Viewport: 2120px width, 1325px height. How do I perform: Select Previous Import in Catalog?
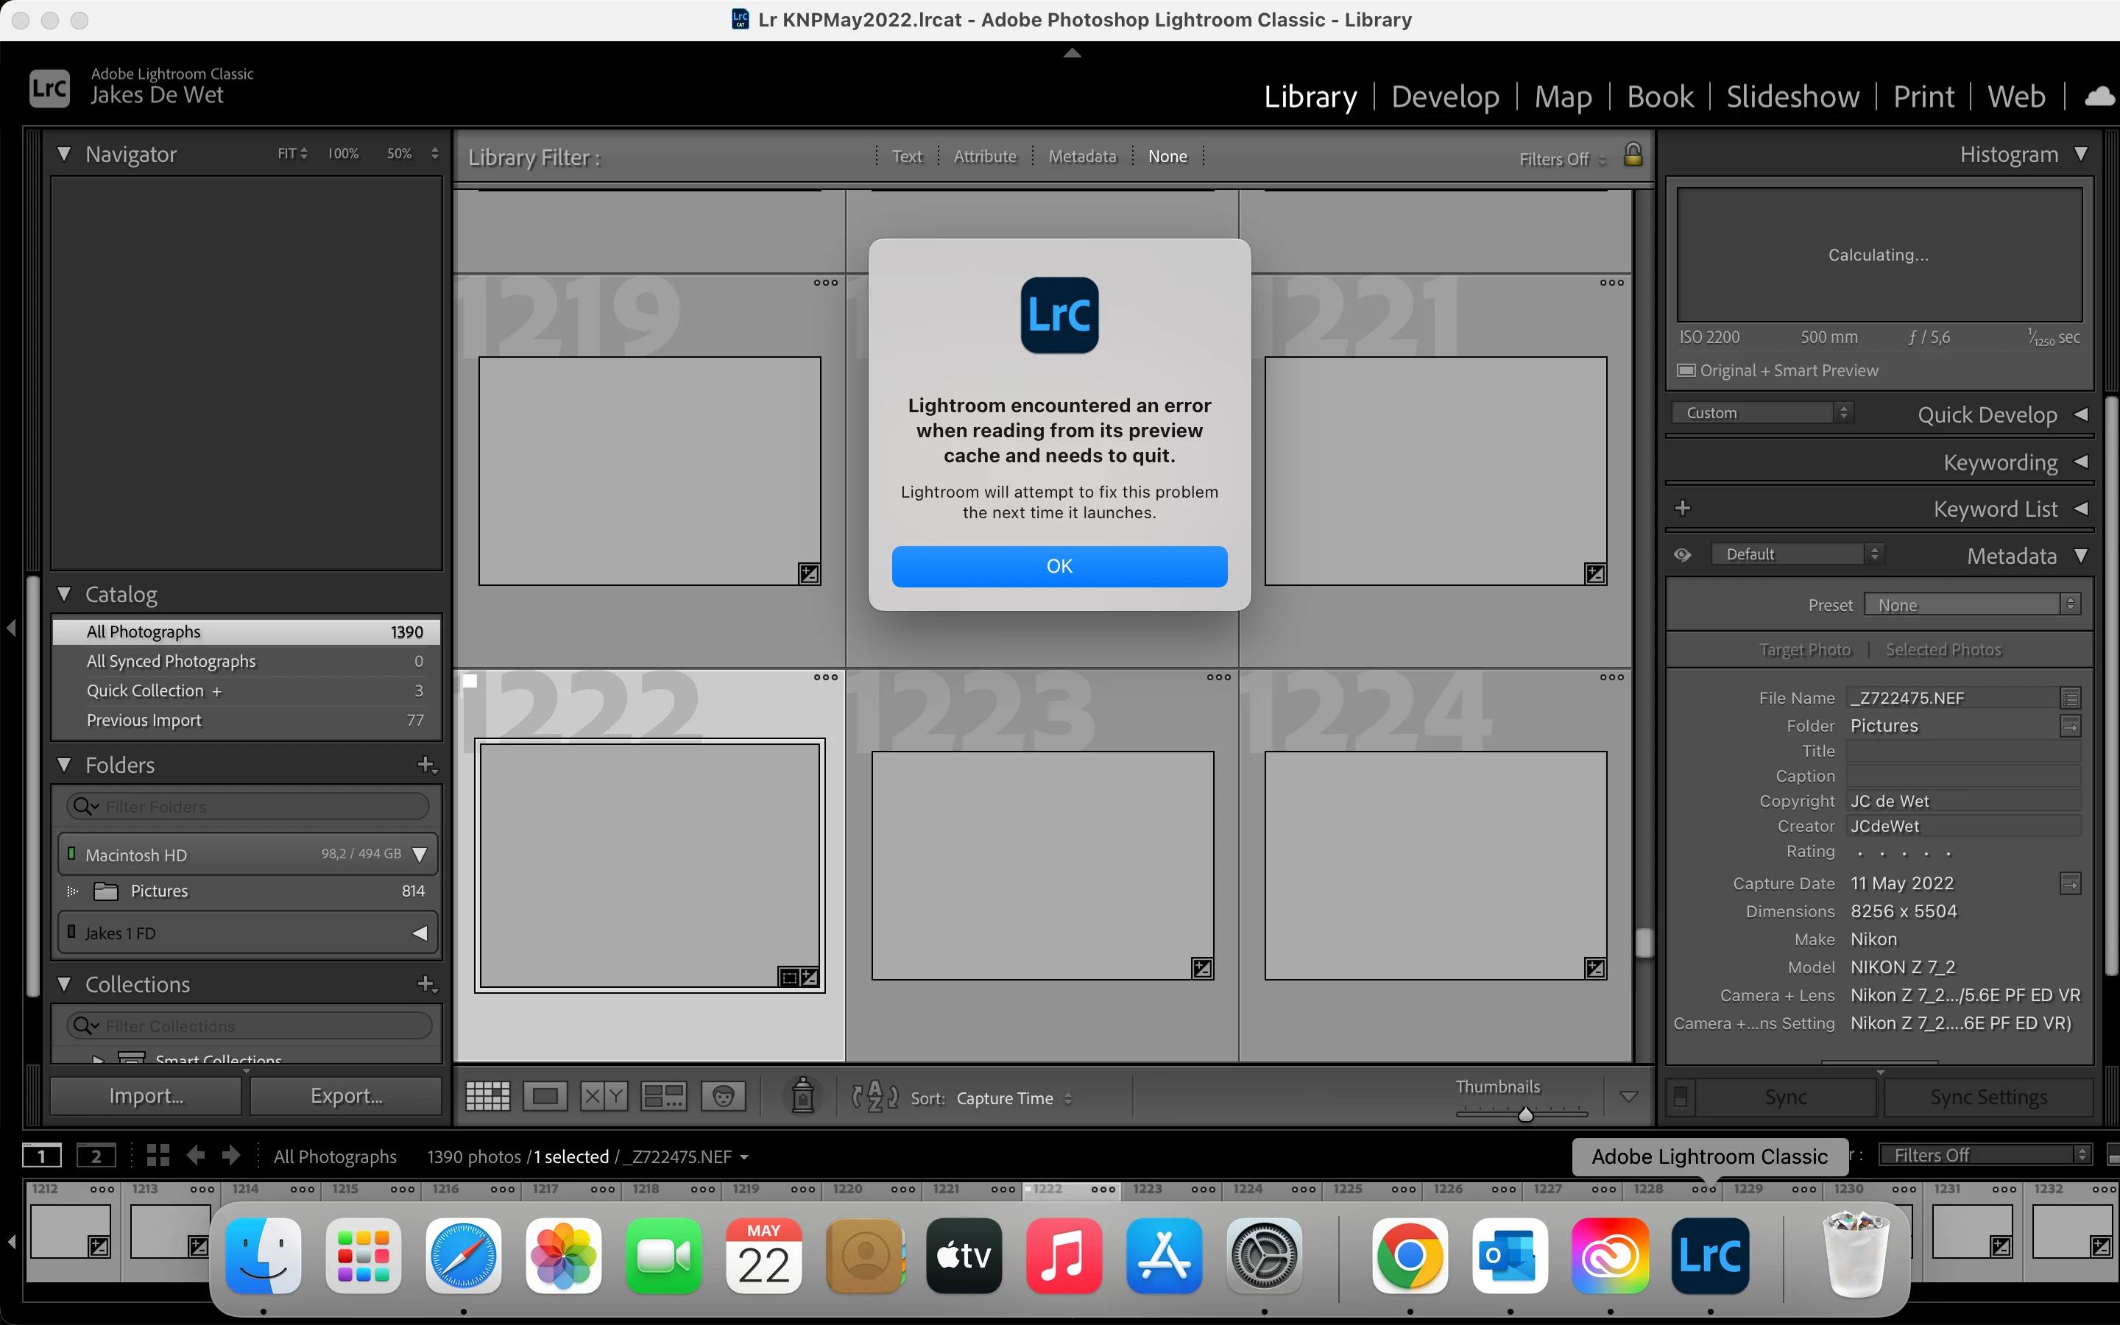144,721
